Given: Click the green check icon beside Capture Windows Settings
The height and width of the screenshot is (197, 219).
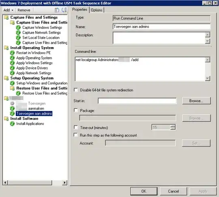Looking at the screenshot, I should point(18,28).
